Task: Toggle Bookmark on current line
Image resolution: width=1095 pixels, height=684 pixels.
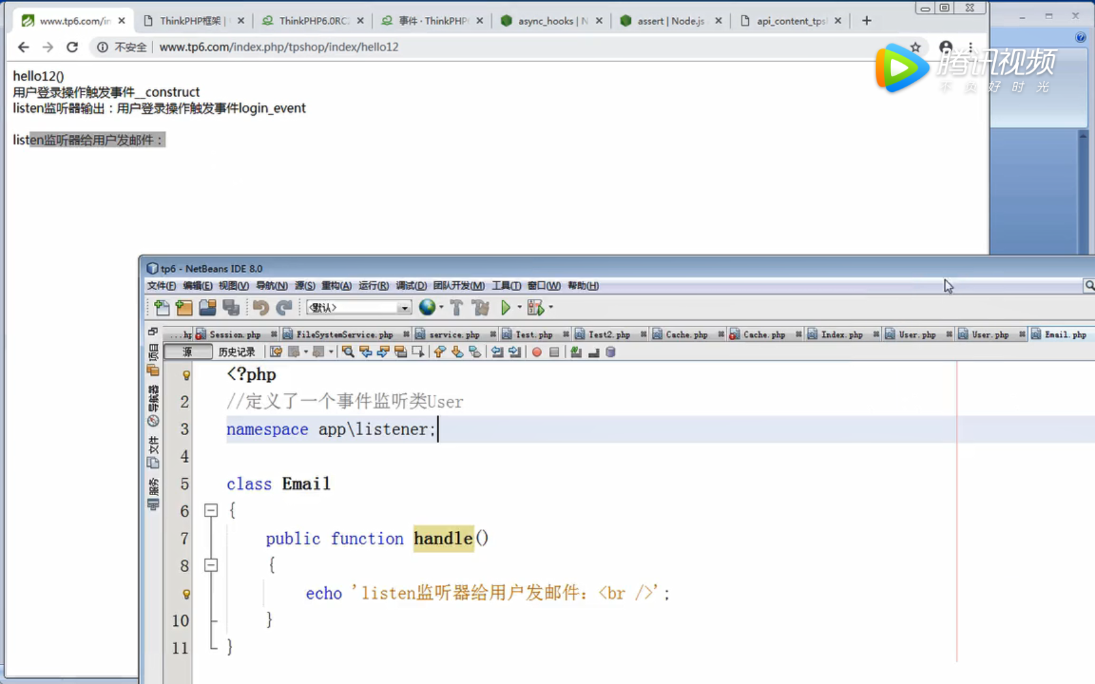Action: (475, 352)
